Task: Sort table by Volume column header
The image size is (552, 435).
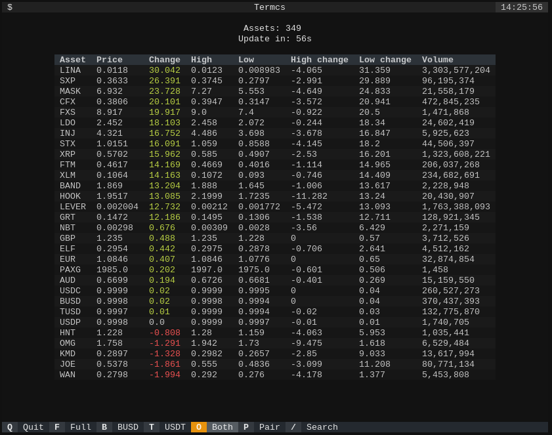Action: 438,60
